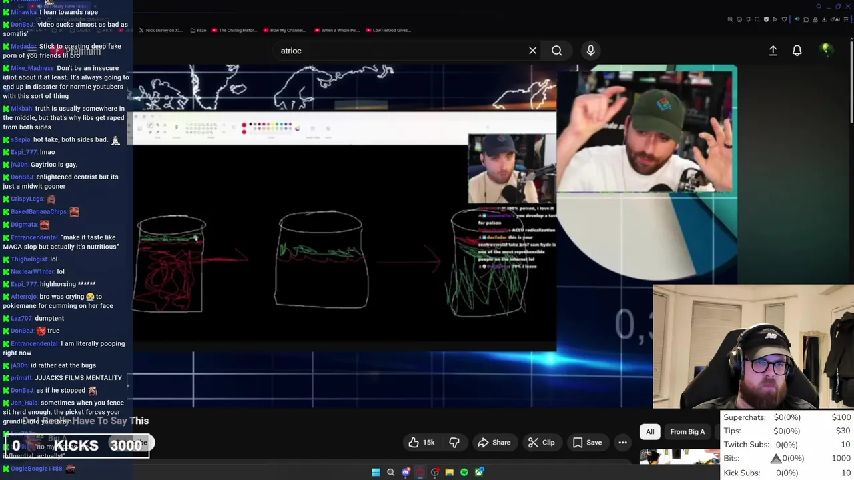The image size is (854, 480).
Task: Open the browser downloads icon
Action: [824, 19]
